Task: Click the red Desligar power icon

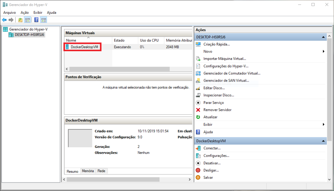Action: 198,170
